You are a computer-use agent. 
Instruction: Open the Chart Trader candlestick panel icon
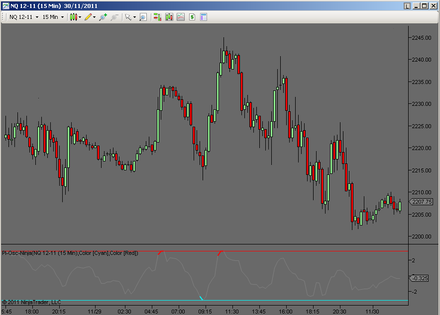click(x=169, y=17)
